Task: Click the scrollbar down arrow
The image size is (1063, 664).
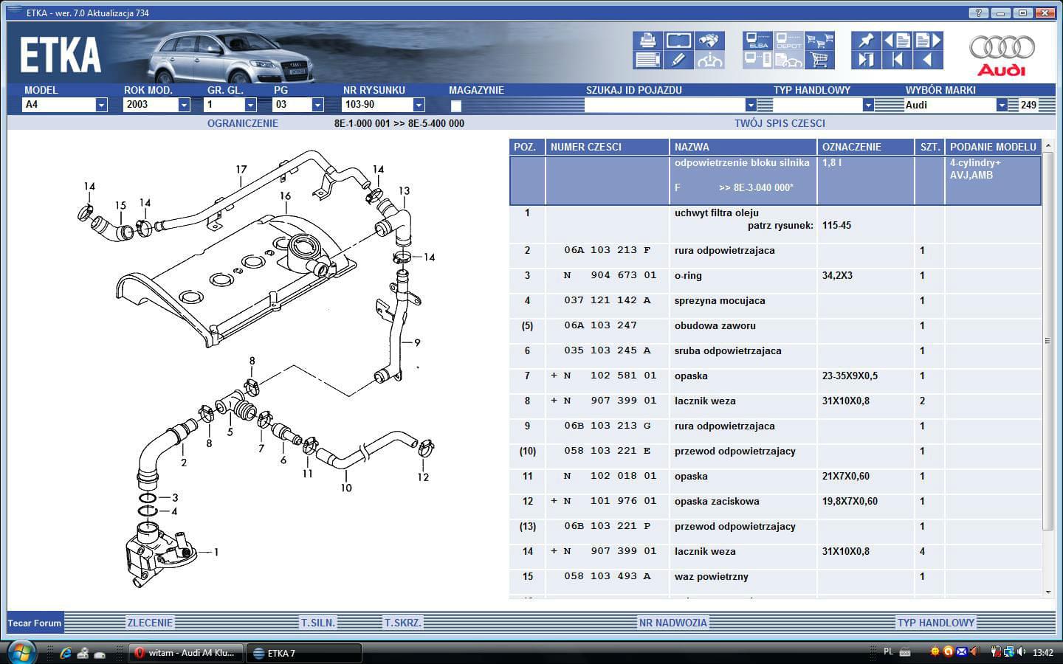Action: 1048,592
